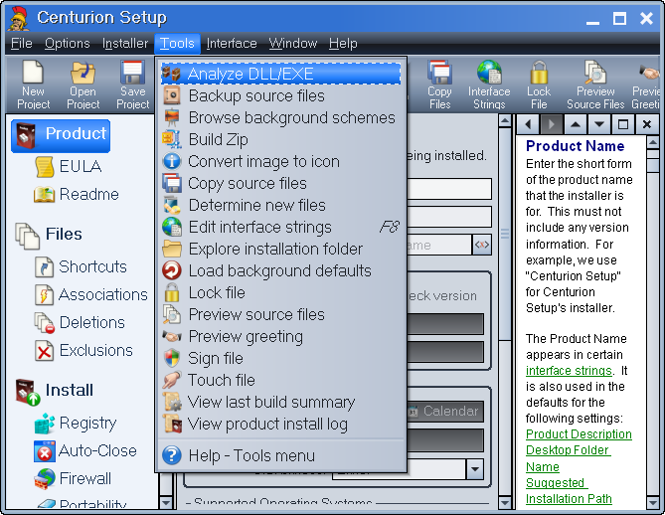Open Interface Strings from the toolbar
665x515 pixels.
coord(489,85)
